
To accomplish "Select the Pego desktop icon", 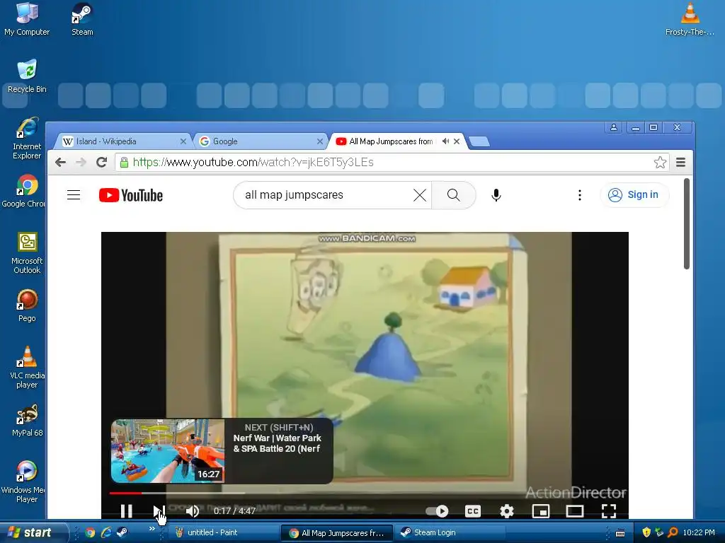I will pyautogui.click(x=27, y=305).
